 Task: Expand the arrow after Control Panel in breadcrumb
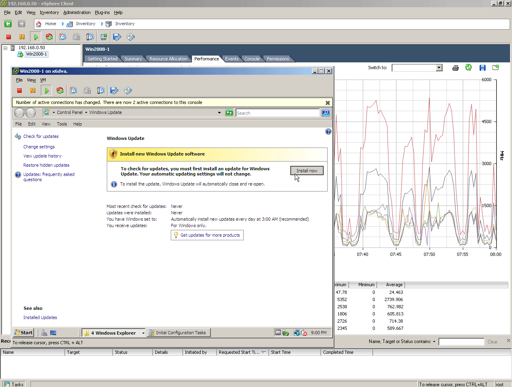pyautogui.click(x=86, y=113)
